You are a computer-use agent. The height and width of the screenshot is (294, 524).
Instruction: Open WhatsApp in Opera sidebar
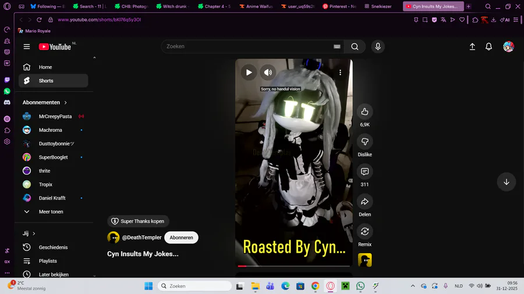tap(7, 91)
